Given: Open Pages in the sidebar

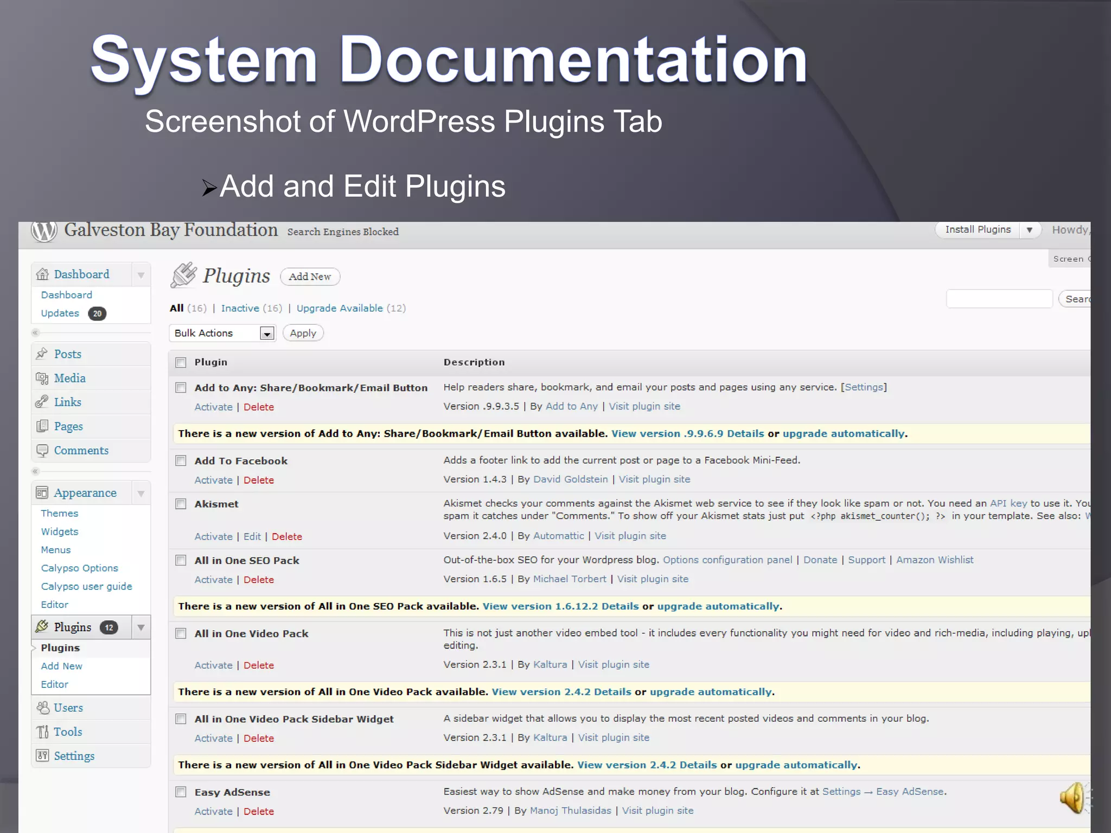Looking at the screenshot, I should (68, 426).
